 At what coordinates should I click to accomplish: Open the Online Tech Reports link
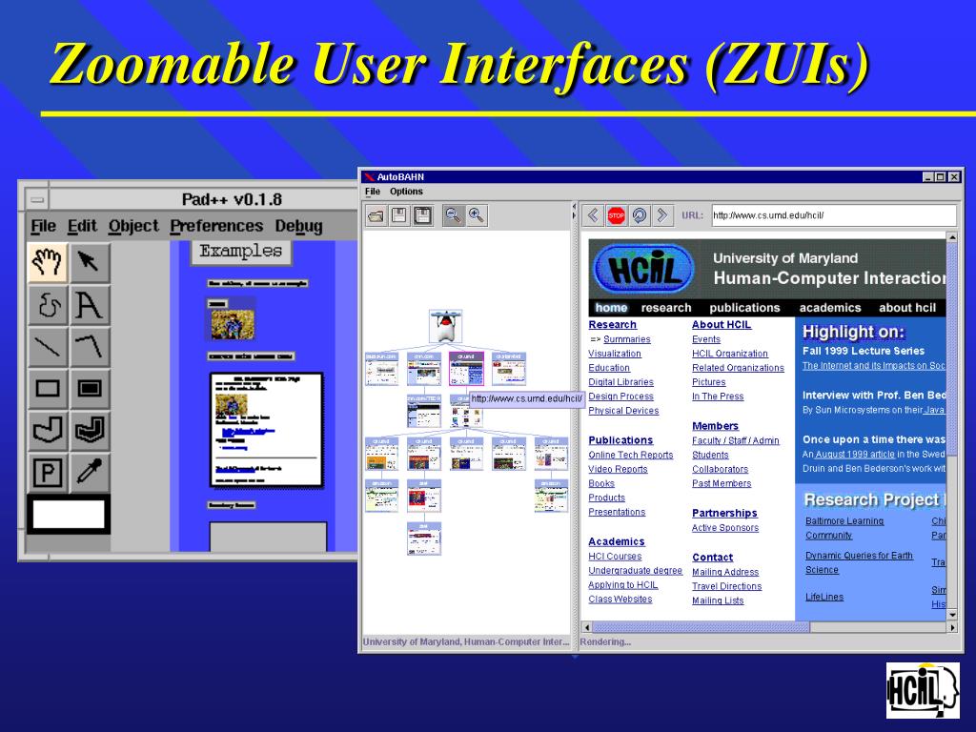tap(631, 455)
